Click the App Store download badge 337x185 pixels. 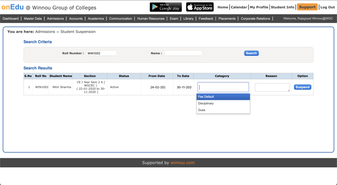click(x=200, y=7)
